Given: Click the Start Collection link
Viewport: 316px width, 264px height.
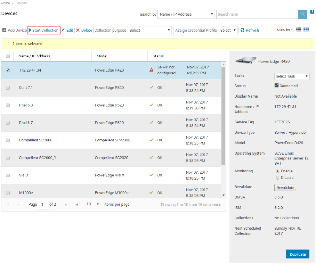Looking at the screenshot, I should (x=45, y=30).
